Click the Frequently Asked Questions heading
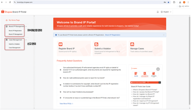Image resolution: width=192 pixels, height=111 pixels. [x=69, y=61]
